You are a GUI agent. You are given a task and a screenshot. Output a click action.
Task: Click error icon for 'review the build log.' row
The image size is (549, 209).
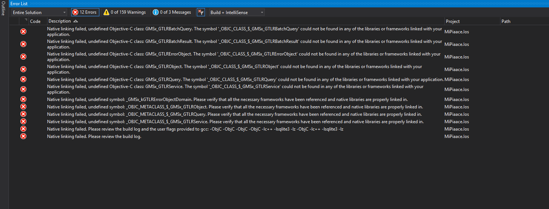click(23, 136)
